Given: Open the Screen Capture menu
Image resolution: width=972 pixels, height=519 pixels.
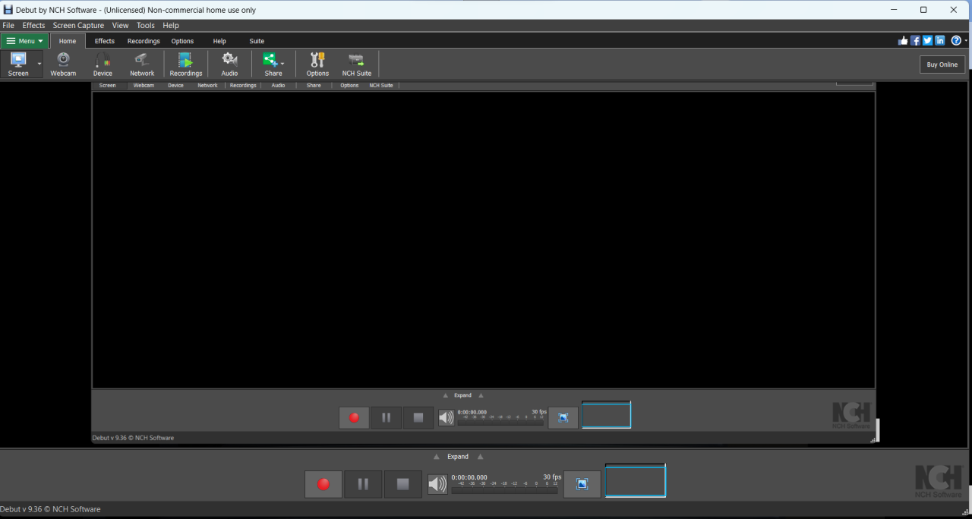Looking at the screenshot, I should click(x=78, y=25).
